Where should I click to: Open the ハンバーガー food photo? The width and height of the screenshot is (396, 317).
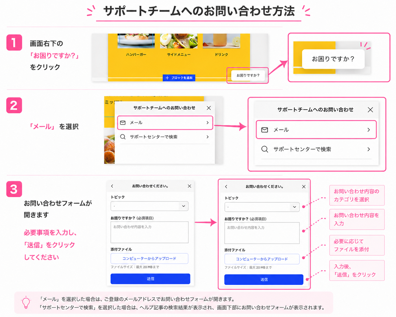pos(136,41)
